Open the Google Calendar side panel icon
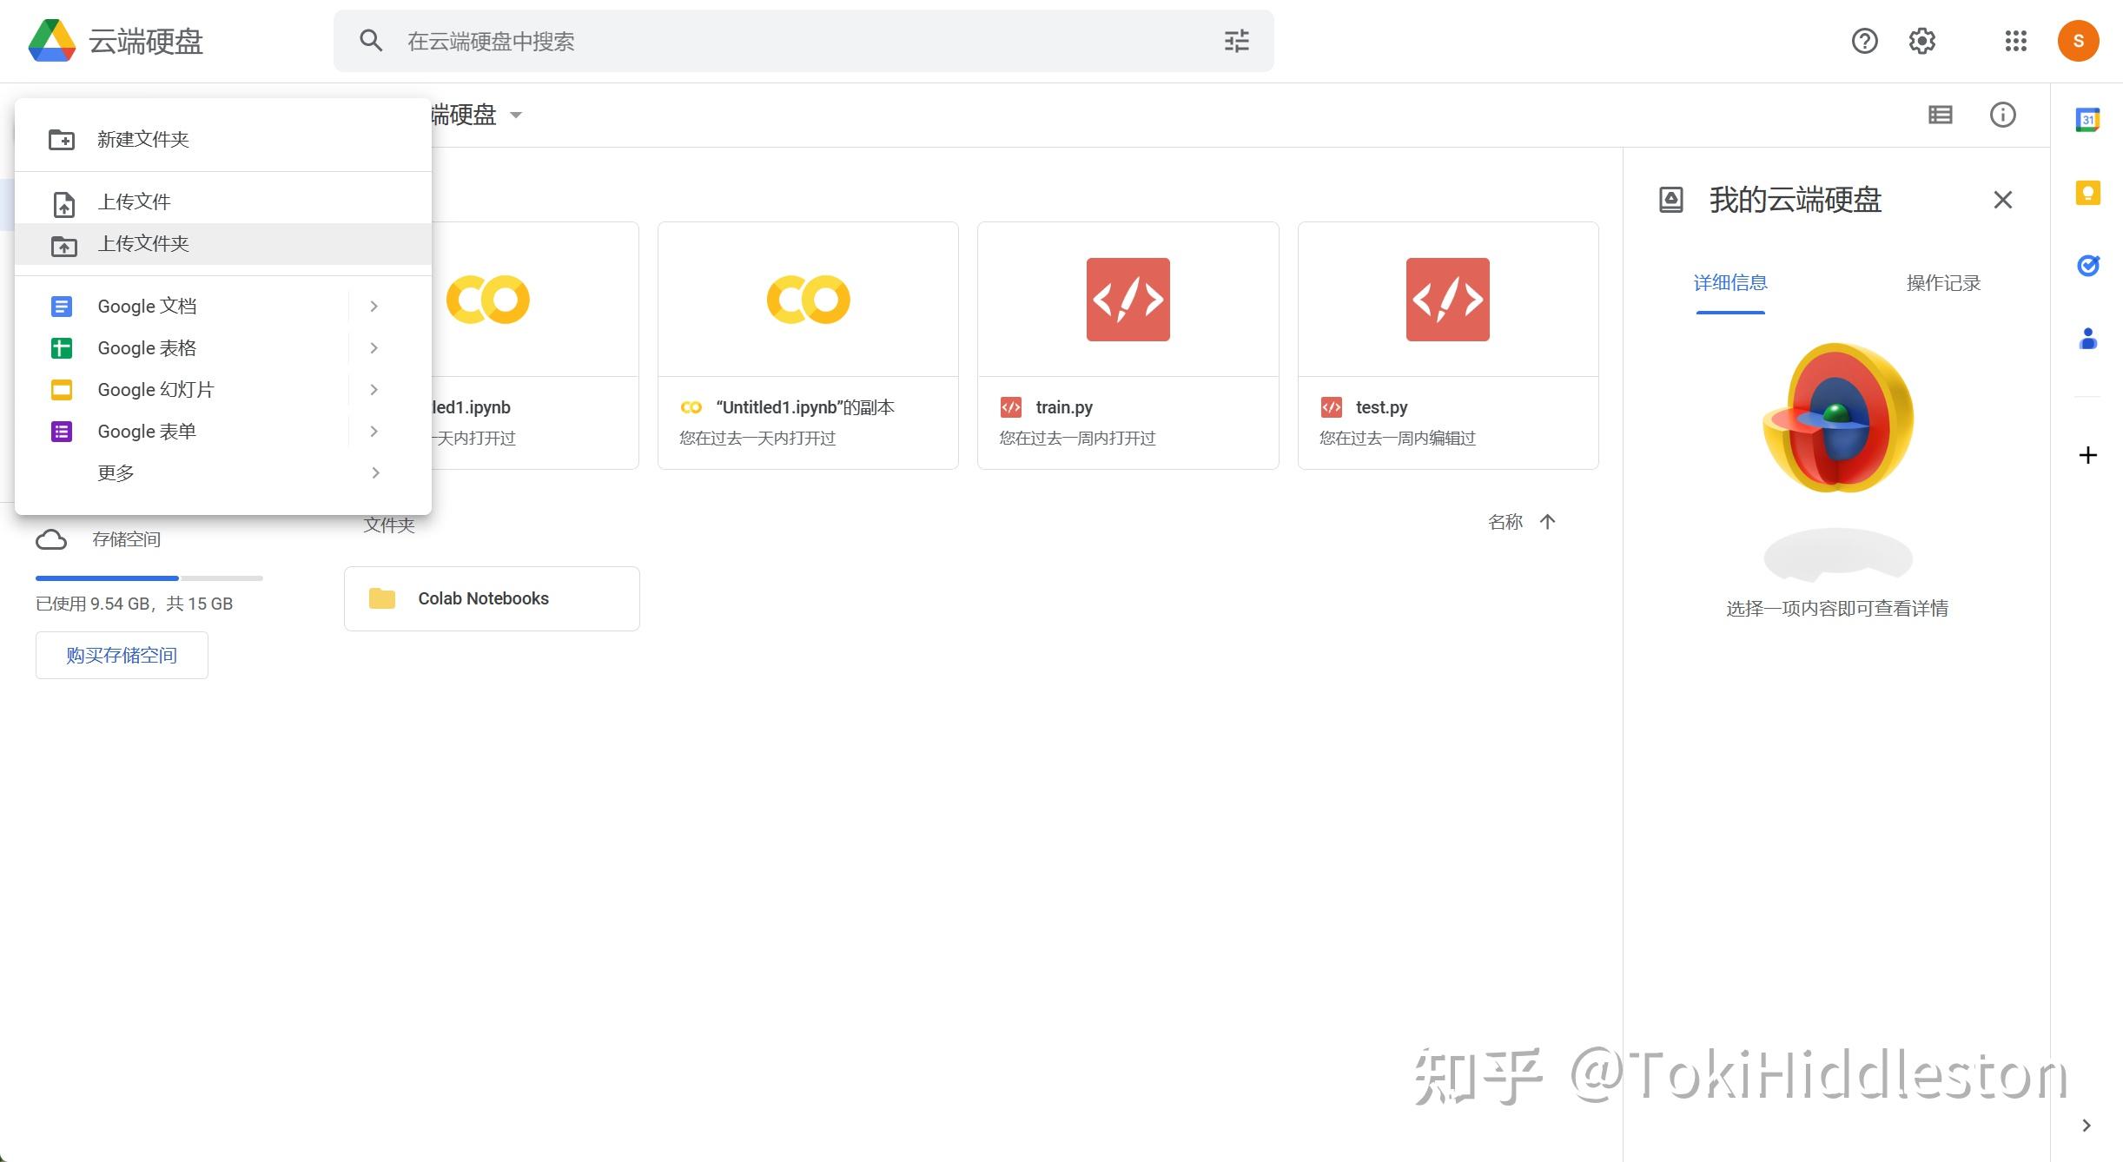 (x=2088, y=119)
